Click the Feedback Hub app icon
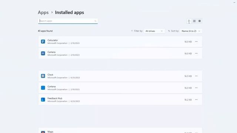 click(43, 99)
